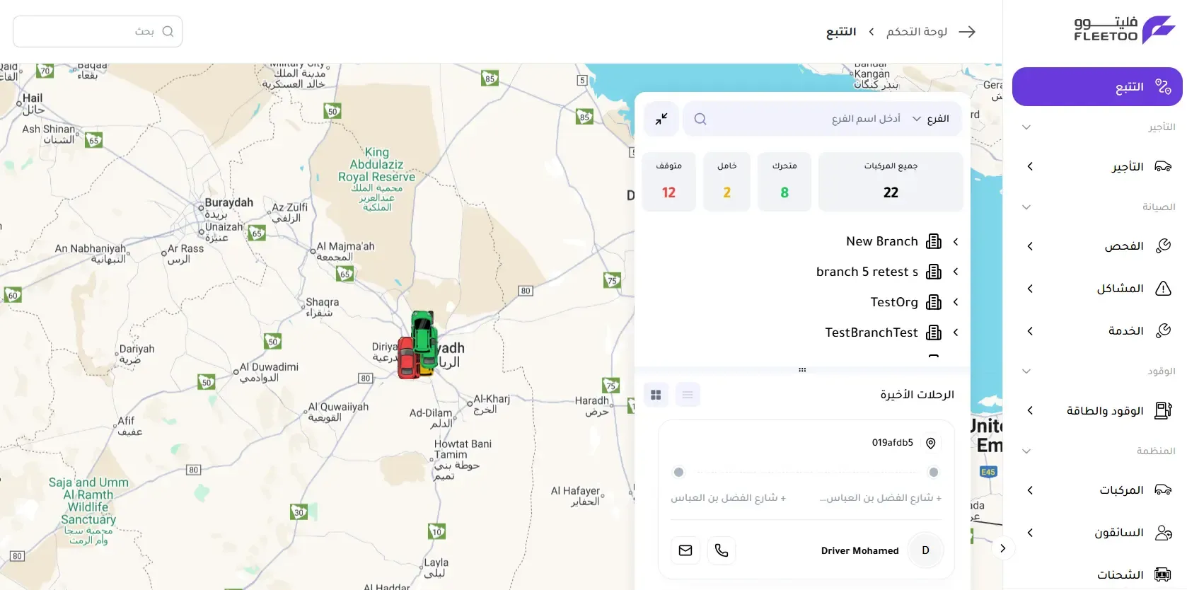Click the drivers people icon (السائقون)

click(x=1163, y=533)
